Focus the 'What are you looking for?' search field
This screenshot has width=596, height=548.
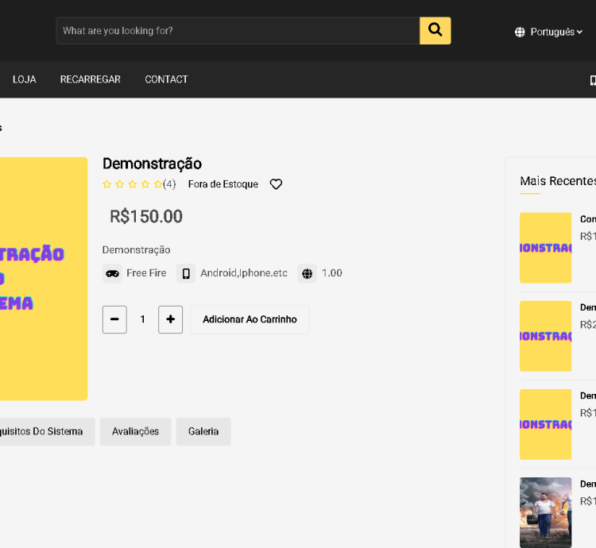(x=238, y=31)
